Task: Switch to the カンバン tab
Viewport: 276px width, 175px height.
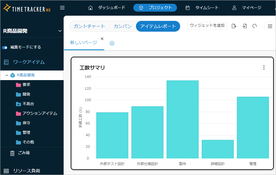Action: coord(122,26)
